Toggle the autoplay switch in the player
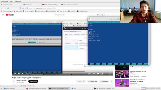Screen dimensions: 161x90 90,73
